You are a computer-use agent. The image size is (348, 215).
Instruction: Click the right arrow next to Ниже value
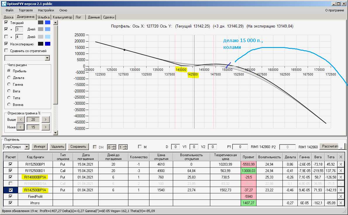click(x=46, y=127)
